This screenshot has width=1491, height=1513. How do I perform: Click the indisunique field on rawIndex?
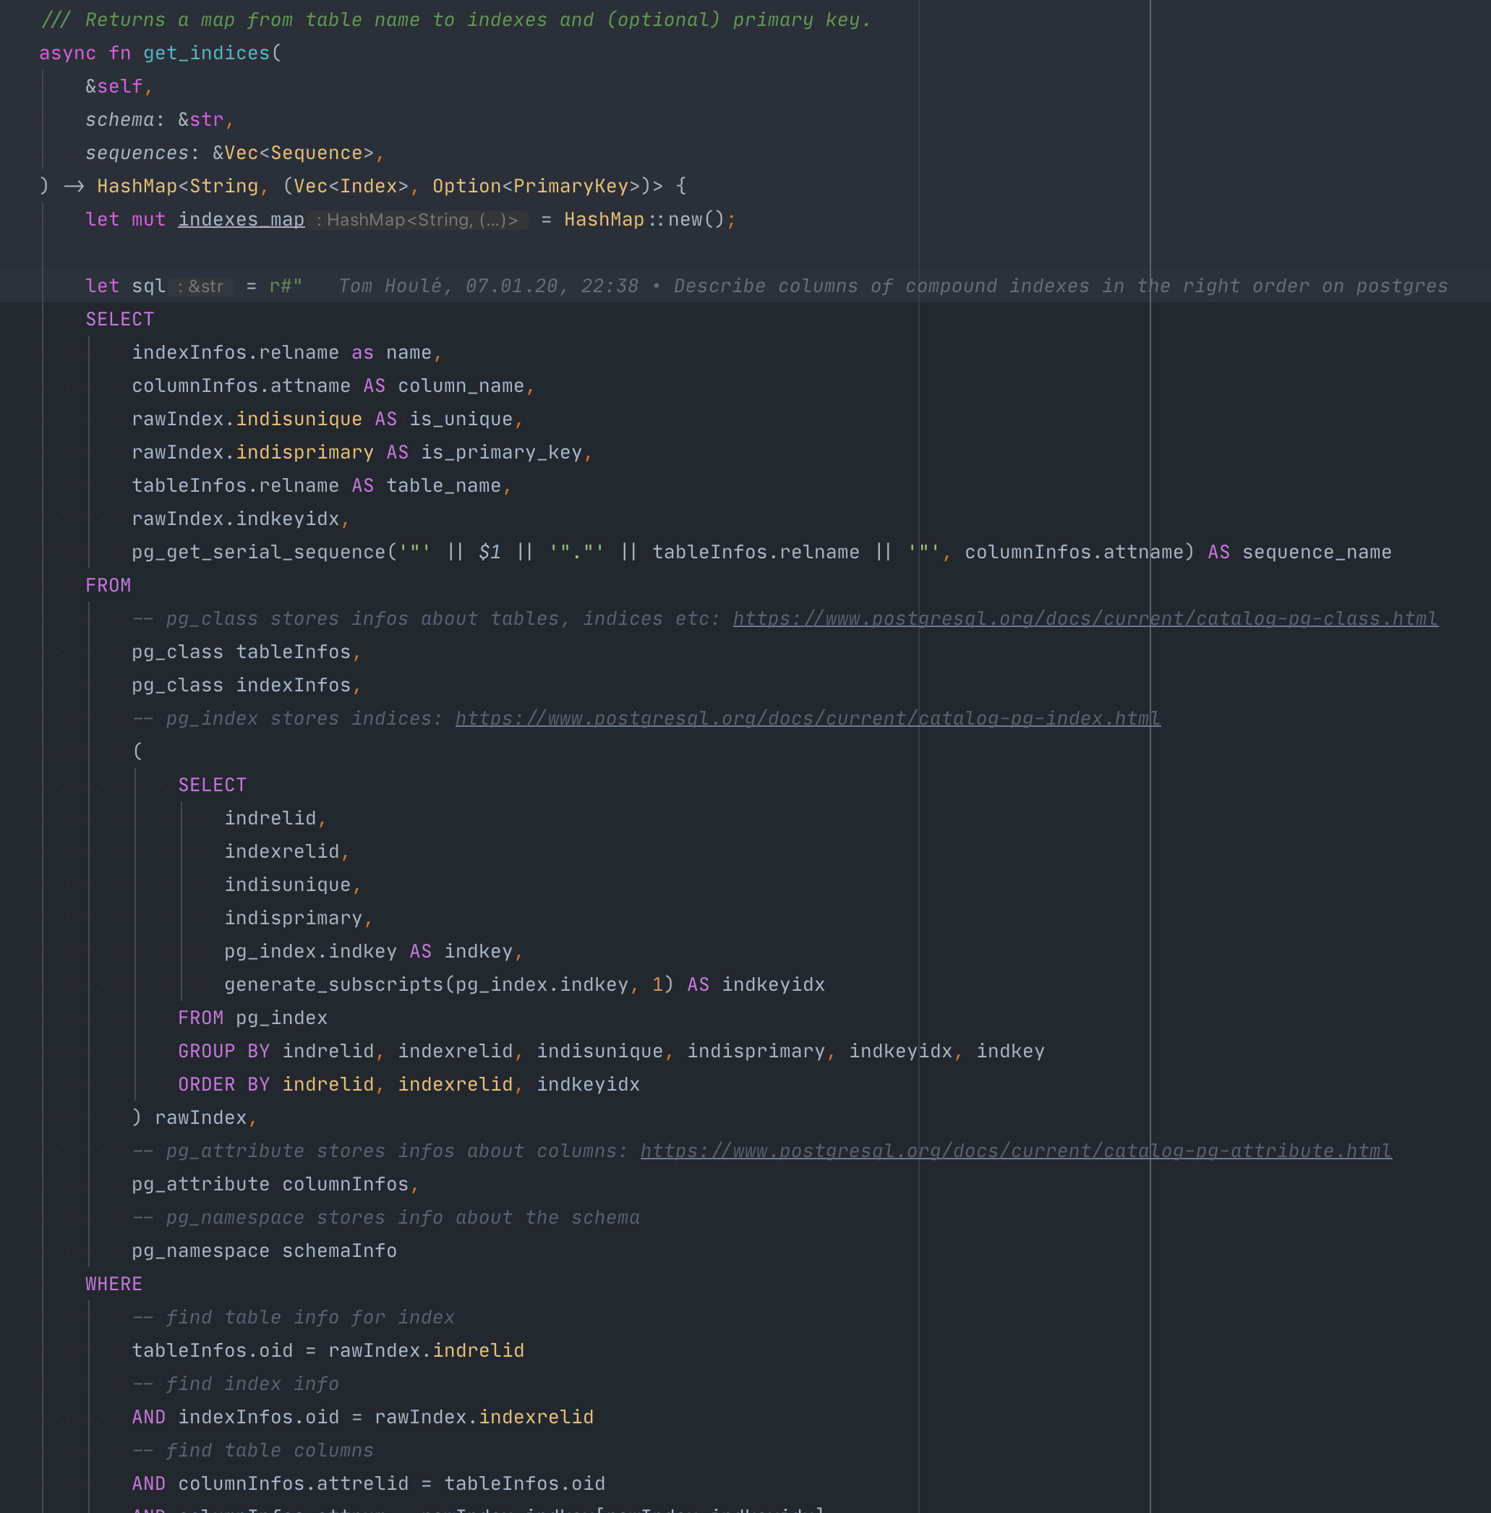coord(299,419)
